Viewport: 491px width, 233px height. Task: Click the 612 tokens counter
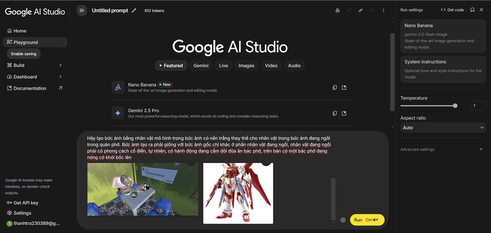[154, 11]
